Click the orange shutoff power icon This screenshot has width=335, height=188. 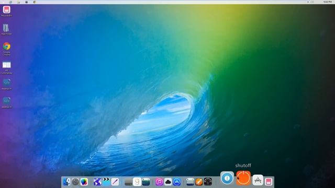tap(243, 178)
